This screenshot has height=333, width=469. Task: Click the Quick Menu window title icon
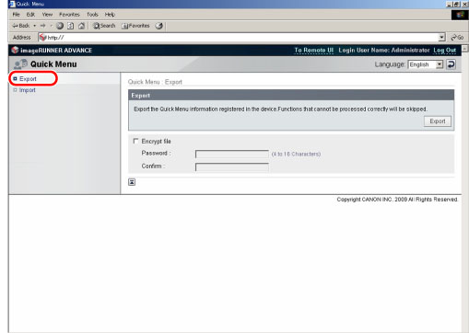12,4
